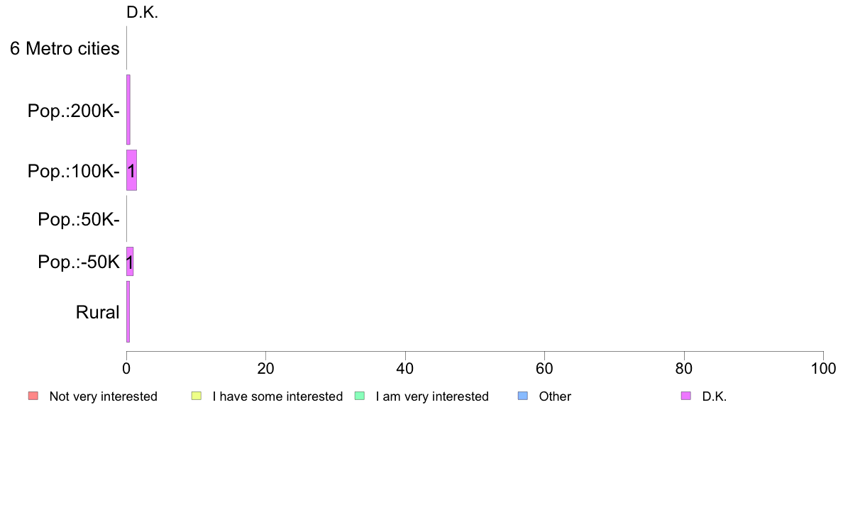The height and width of the screenshot is (522, 843).
Task: Select the Pop.:-50K bar labeled 1
Action: [130, 262]
